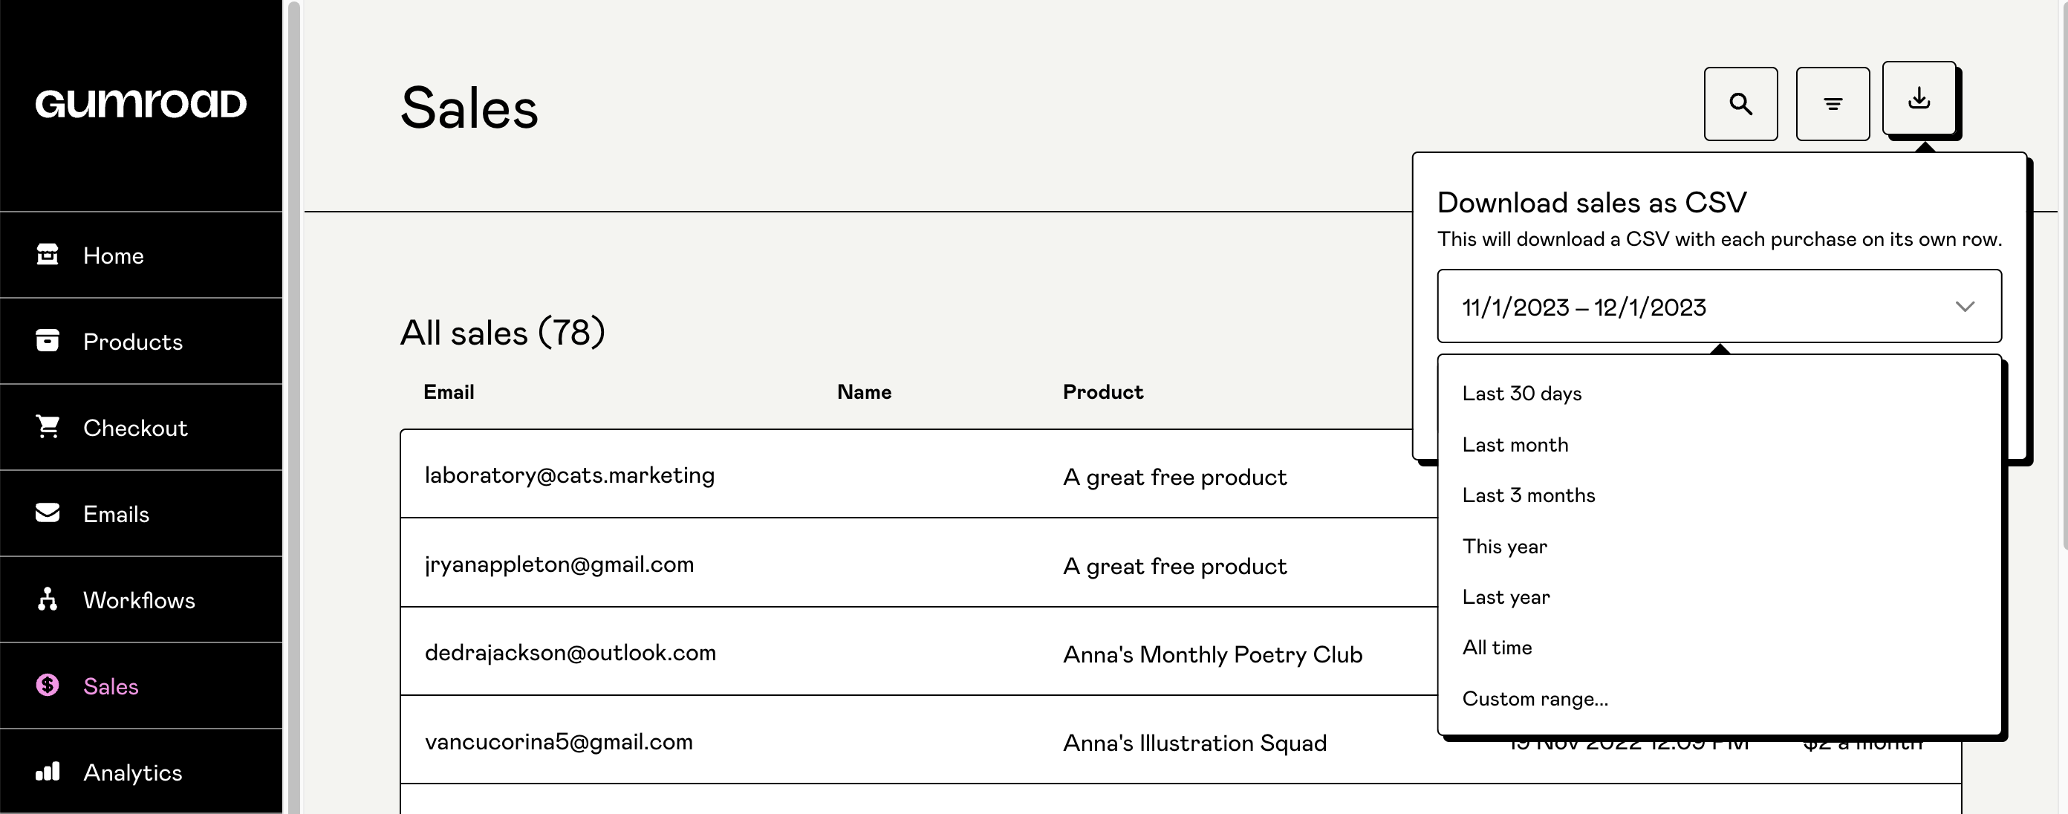The image size is (2068, 814).
Task: Open the filter icon button
Action: tap(1832, 105)
